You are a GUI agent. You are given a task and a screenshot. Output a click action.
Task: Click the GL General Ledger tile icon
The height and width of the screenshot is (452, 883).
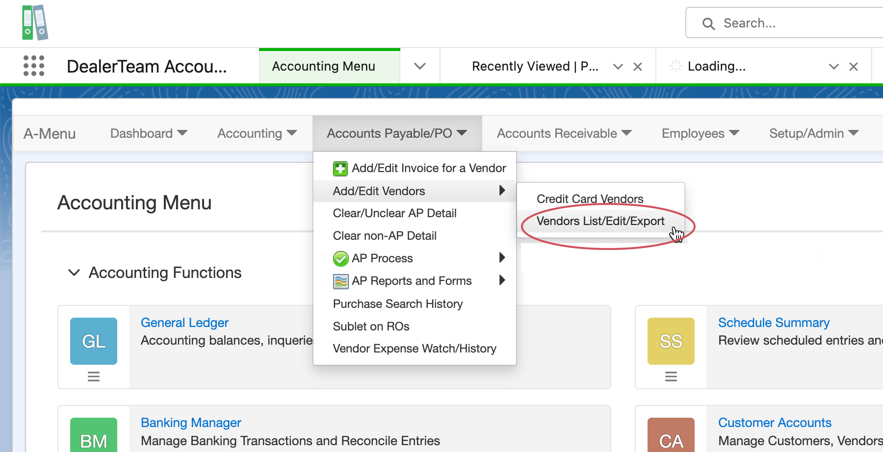tap(94, 341)
